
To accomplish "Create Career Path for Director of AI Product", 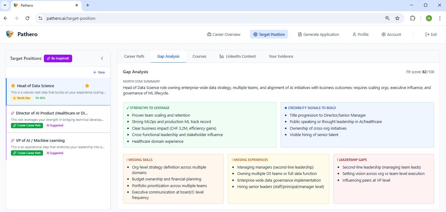I will tap(27, 125).
